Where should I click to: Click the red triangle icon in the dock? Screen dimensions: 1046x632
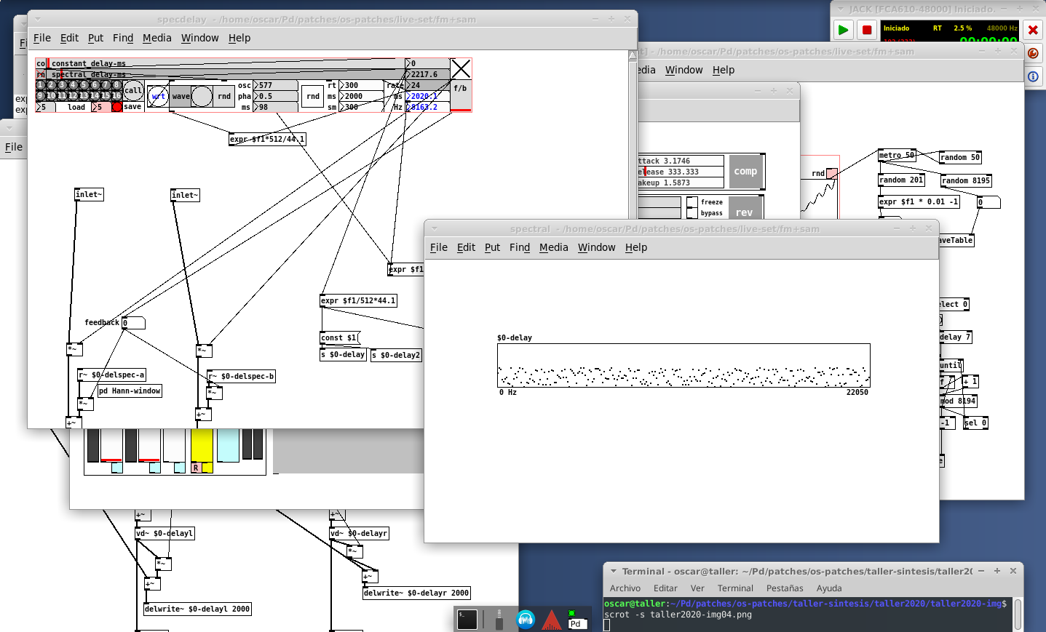pos(551,619)
